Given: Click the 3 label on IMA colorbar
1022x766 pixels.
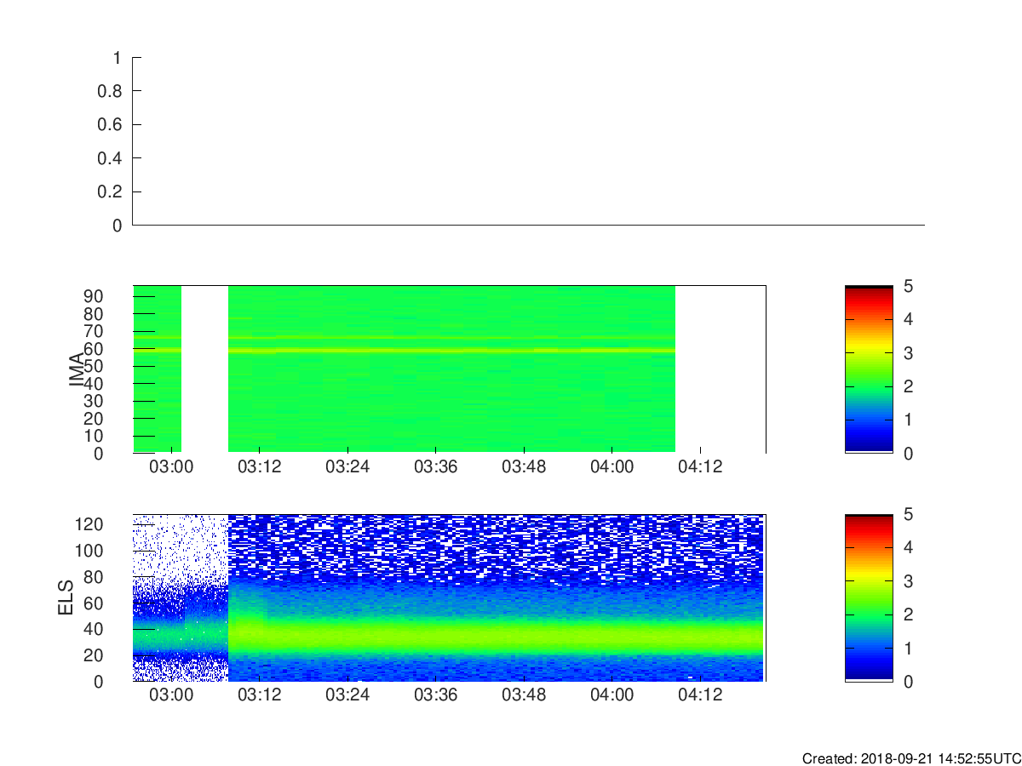Looking at the screenshot, I should pyautogui.click(x=908, y=352).
